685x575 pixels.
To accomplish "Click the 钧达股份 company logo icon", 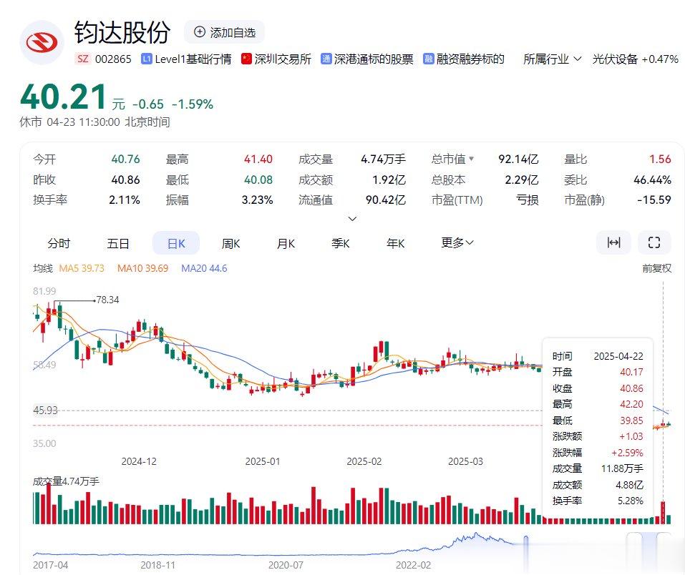I will 42,42.
